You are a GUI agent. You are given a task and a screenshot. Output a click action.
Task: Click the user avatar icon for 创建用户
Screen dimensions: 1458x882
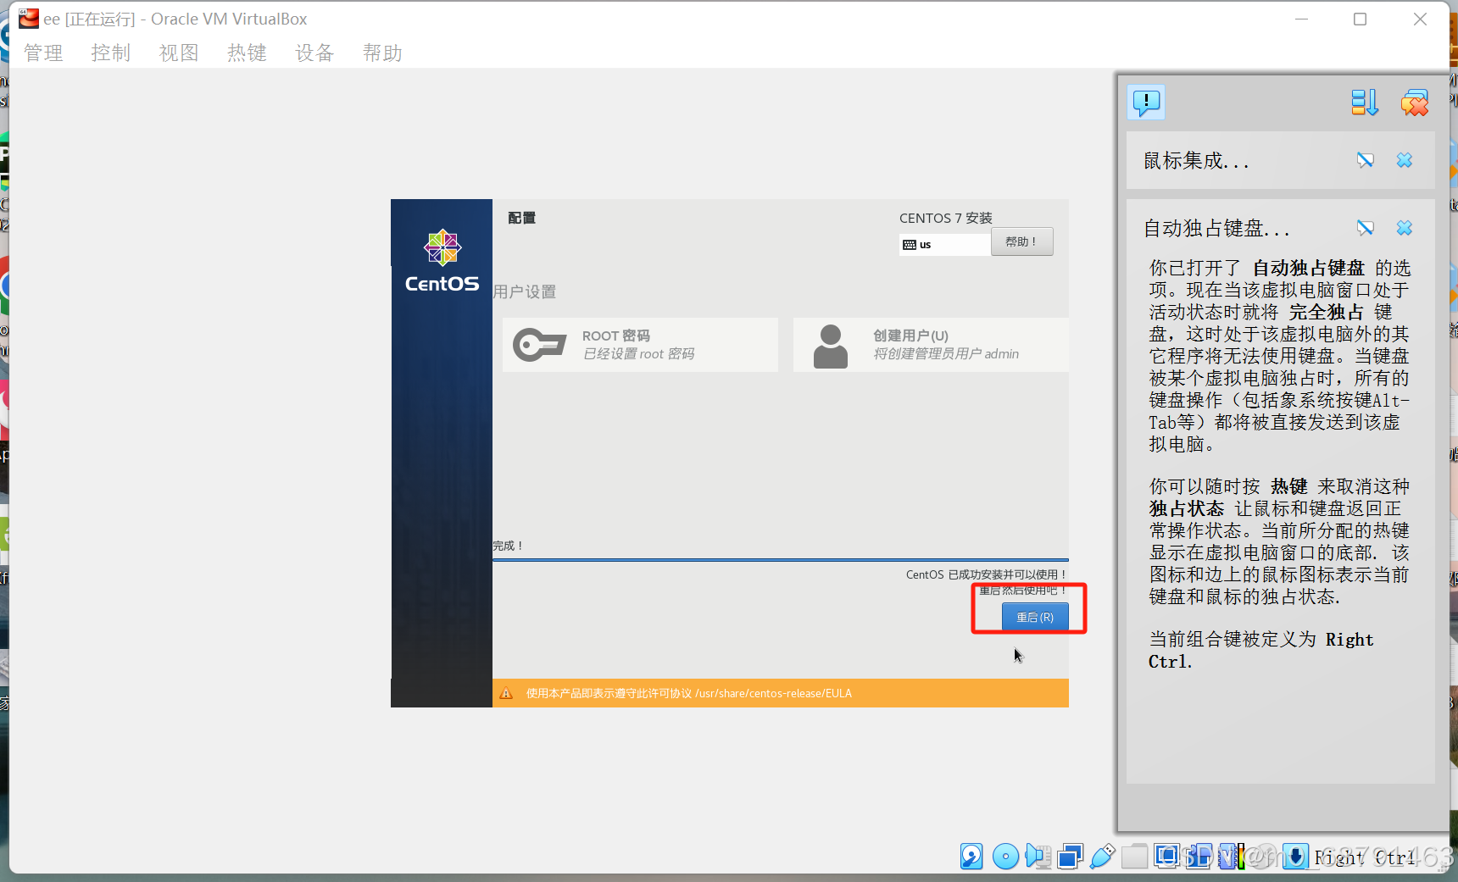[831, 346]
